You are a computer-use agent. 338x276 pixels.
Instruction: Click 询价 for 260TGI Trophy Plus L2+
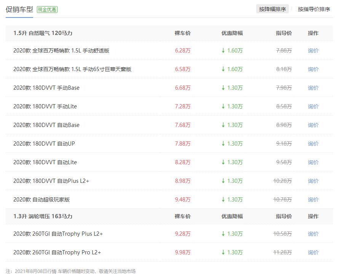coord(313,234)
